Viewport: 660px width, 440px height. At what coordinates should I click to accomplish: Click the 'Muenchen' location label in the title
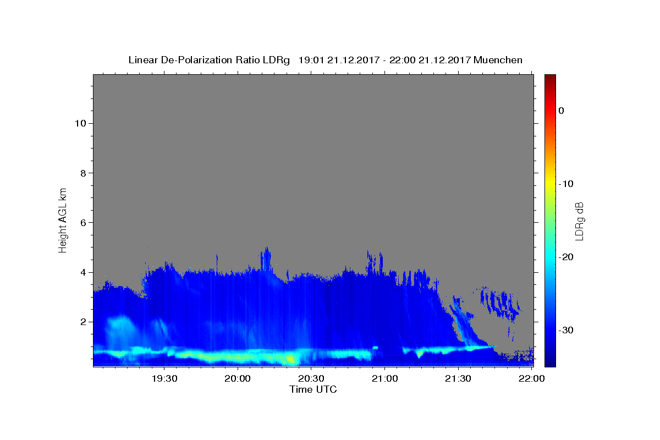[x=498, y=60]
